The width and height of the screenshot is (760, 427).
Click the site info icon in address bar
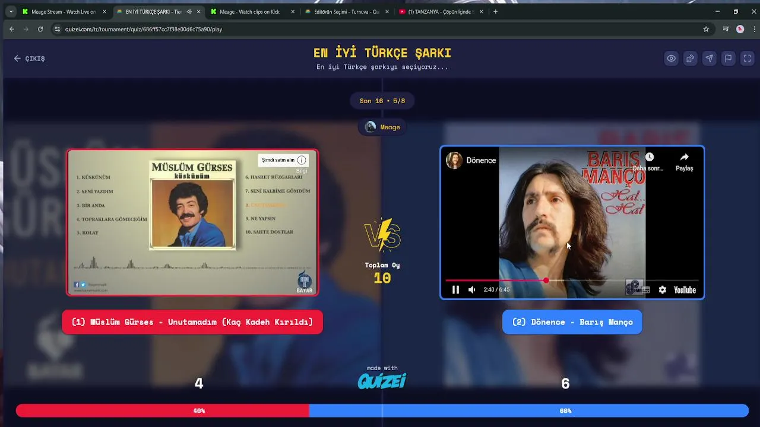pos(57,29)
